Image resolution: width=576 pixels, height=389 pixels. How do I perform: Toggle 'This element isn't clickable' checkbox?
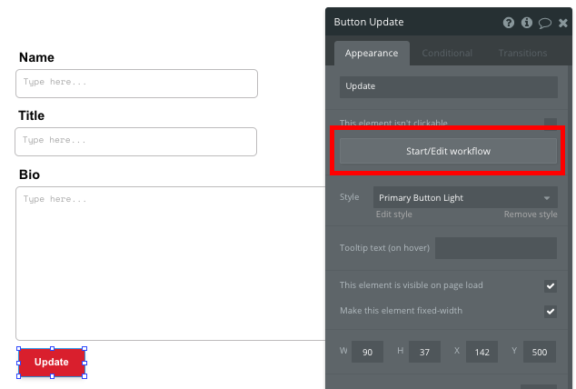(551, 124)
